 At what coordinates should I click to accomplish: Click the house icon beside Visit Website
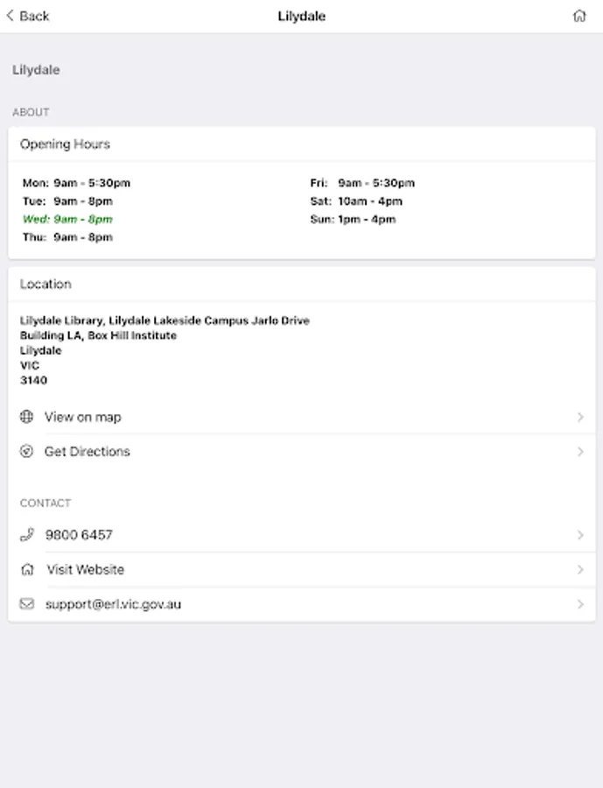27,569
